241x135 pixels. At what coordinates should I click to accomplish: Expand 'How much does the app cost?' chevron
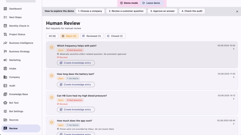coord(234,124)
